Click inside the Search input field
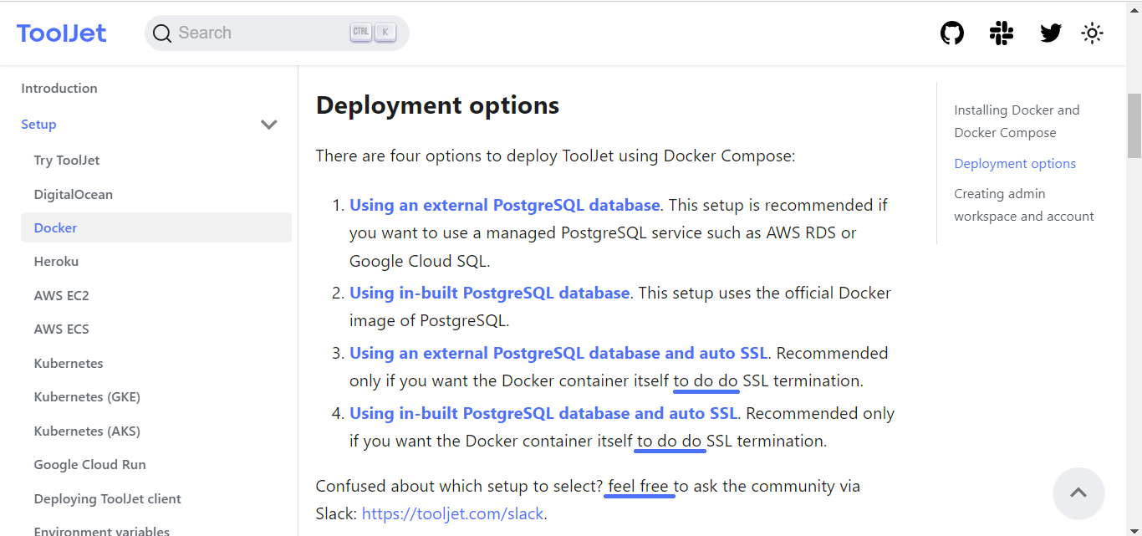This screenshot has height=536, width=1142. pyautogui.click(x=251, y=32)
